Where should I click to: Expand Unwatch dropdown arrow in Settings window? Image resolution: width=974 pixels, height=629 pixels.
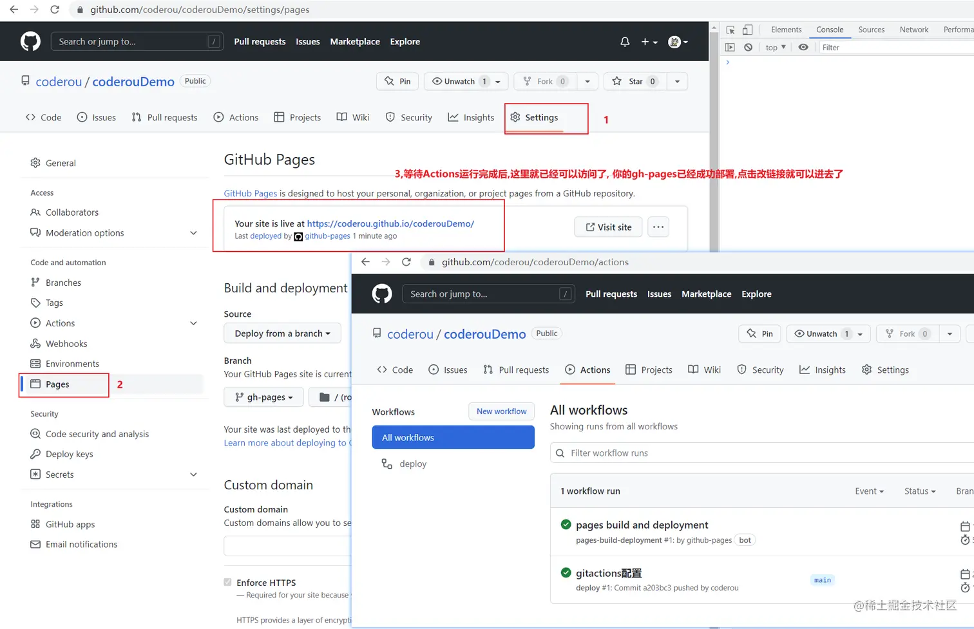point(498,82)
